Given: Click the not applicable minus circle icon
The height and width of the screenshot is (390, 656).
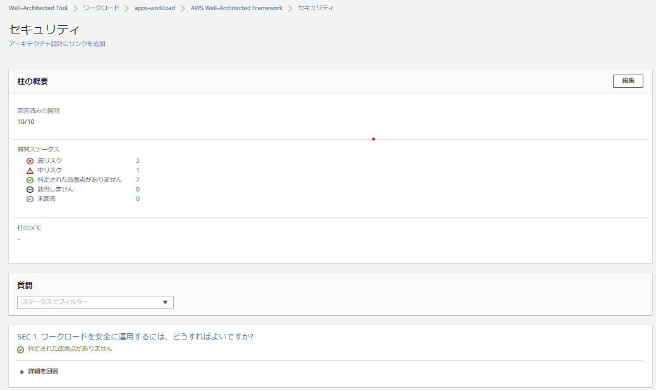Looking at the screenshot, I should (30, 190).
